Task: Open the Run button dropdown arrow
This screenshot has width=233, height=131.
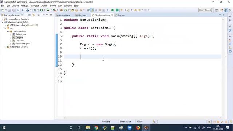Action: [44, 10]
